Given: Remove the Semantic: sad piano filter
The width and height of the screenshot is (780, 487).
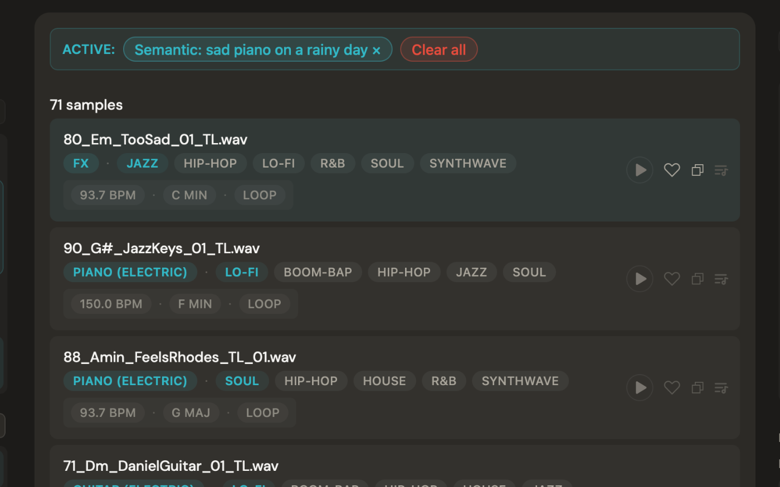Looking at the screenshot, I should tap(376, 50).
